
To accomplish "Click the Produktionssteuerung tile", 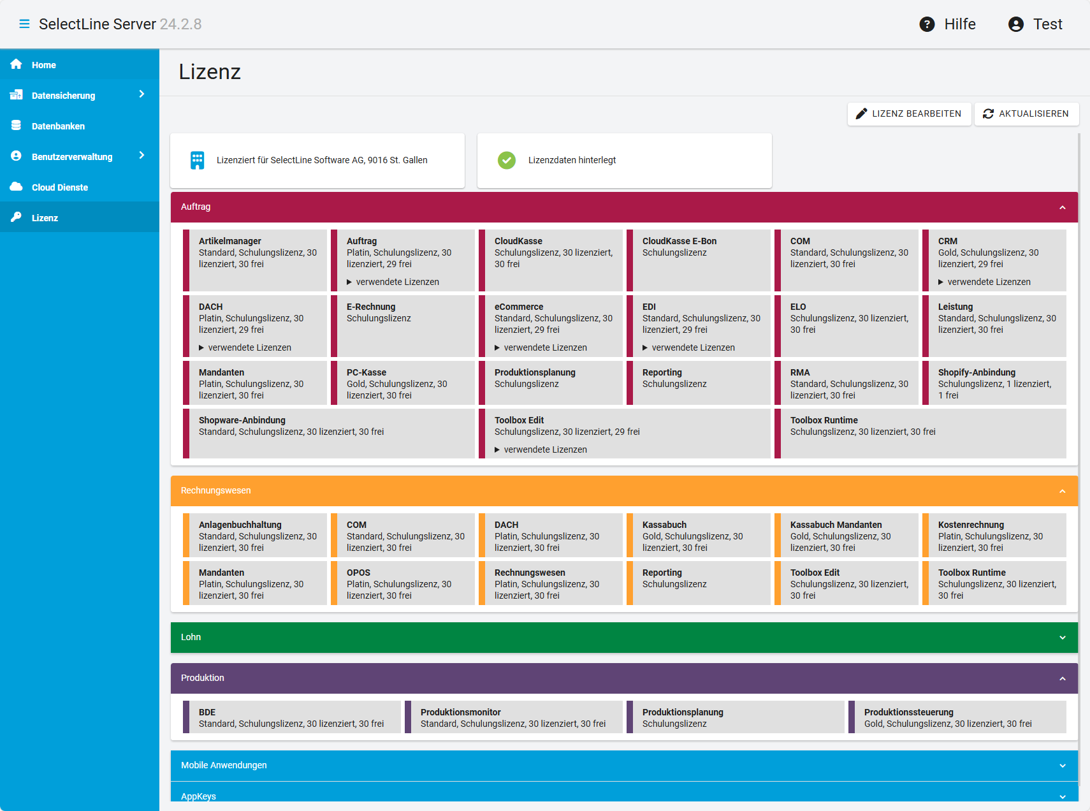I will tap(957, 717).
